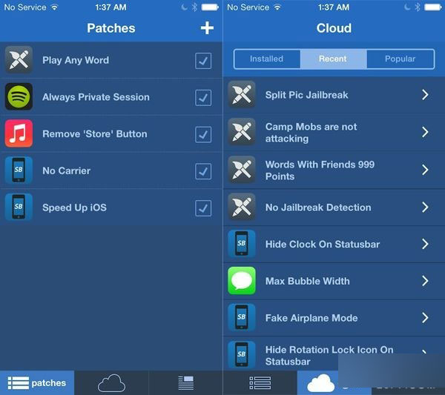Open the Speed Up iOS patch name

(x=74, y=208)
